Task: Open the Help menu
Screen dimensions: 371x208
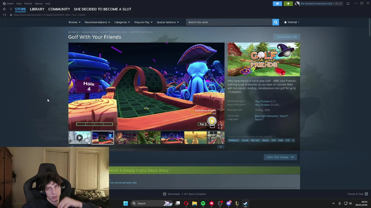Action: [48, 3]
